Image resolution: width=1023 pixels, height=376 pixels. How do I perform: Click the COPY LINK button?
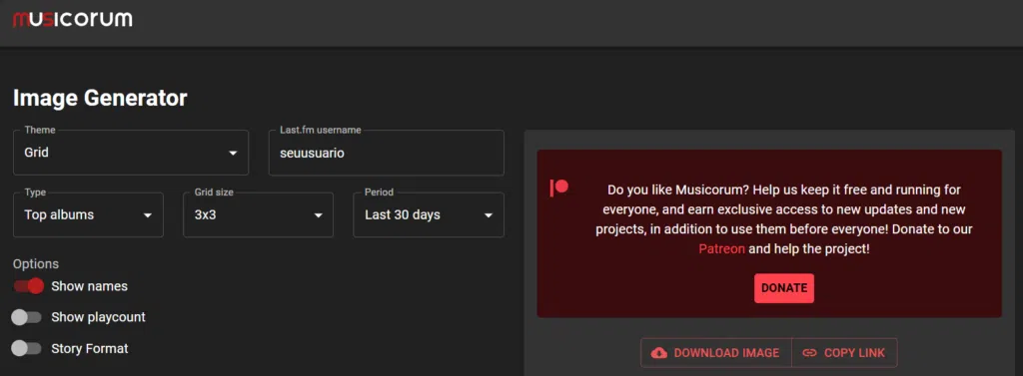click(x=844, y=352)
